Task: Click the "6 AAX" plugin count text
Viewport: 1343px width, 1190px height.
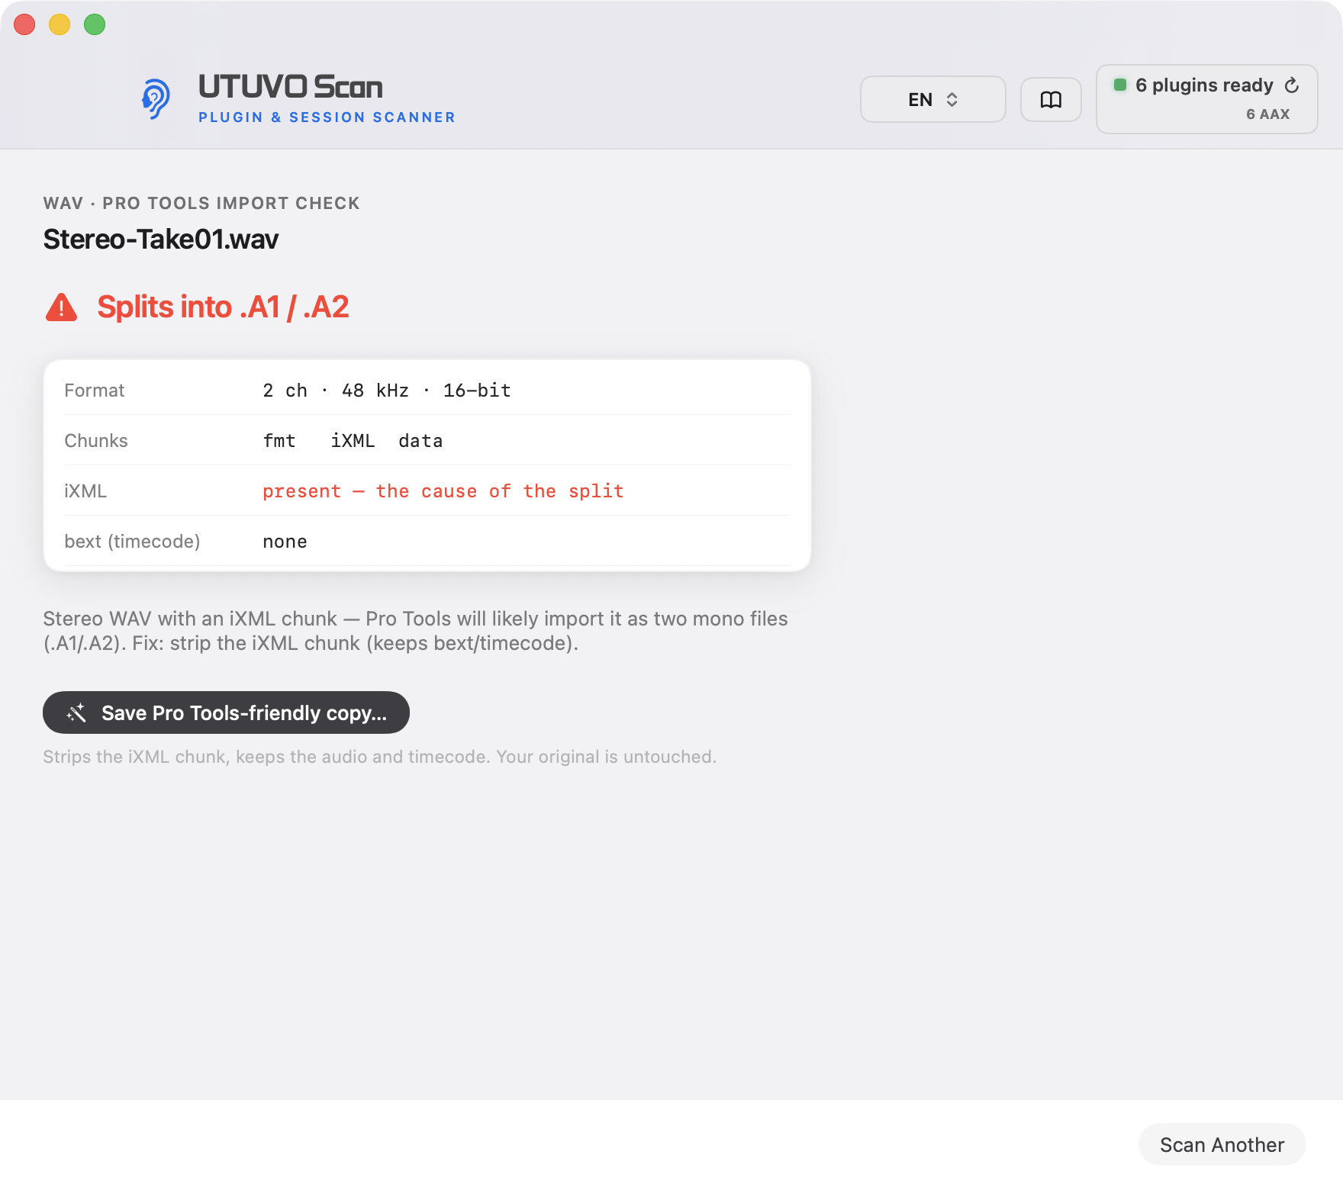Action: (1267, 114)
